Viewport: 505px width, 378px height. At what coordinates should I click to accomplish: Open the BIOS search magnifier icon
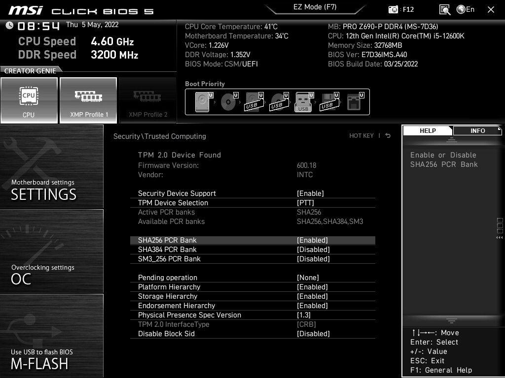pos(445,10)
